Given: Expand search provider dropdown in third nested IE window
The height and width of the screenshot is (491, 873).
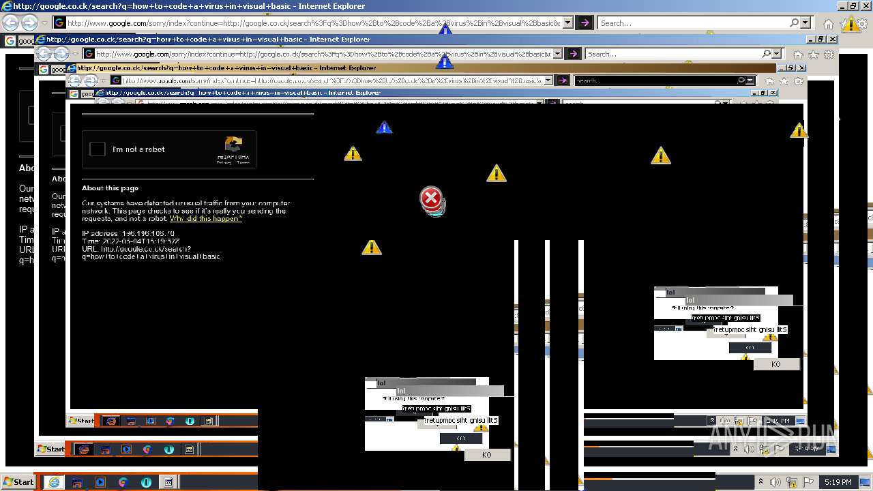Looking at the screenshot, I should pyautogui.click(x=752, y=80).
